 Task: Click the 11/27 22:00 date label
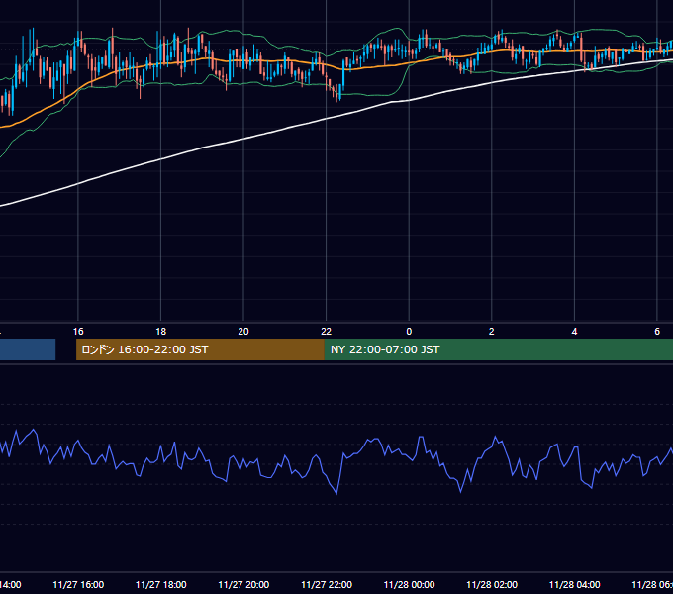[x=327, y=584]
